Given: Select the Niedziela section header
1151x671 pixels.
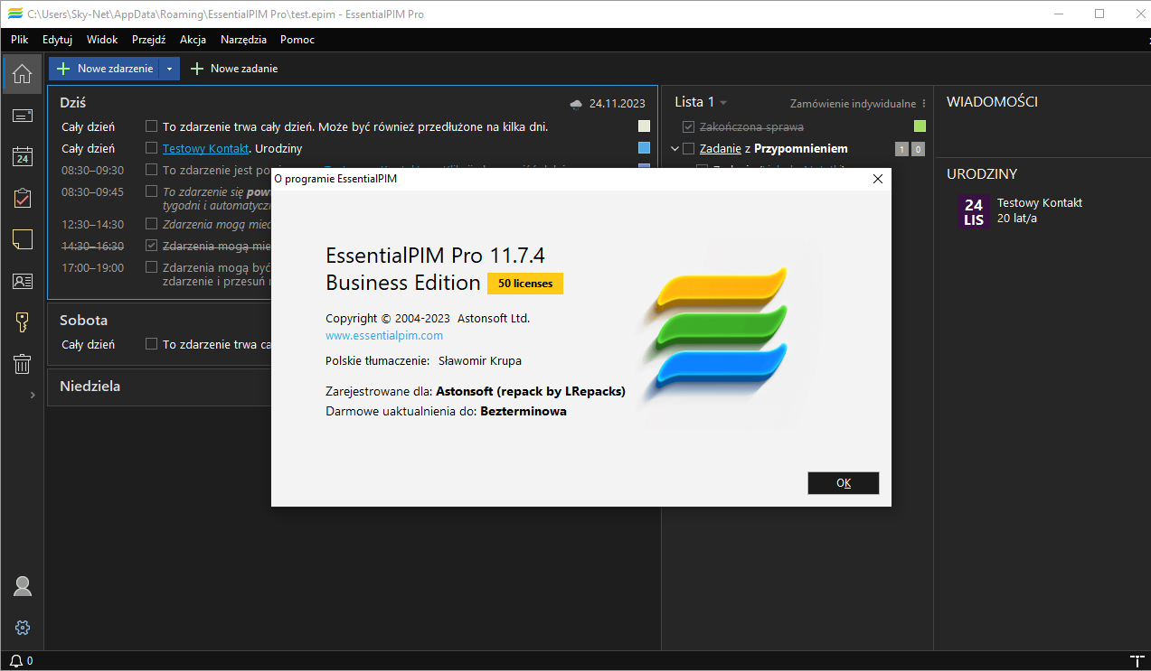Looking at the screenshot, I should click(90, 387).
